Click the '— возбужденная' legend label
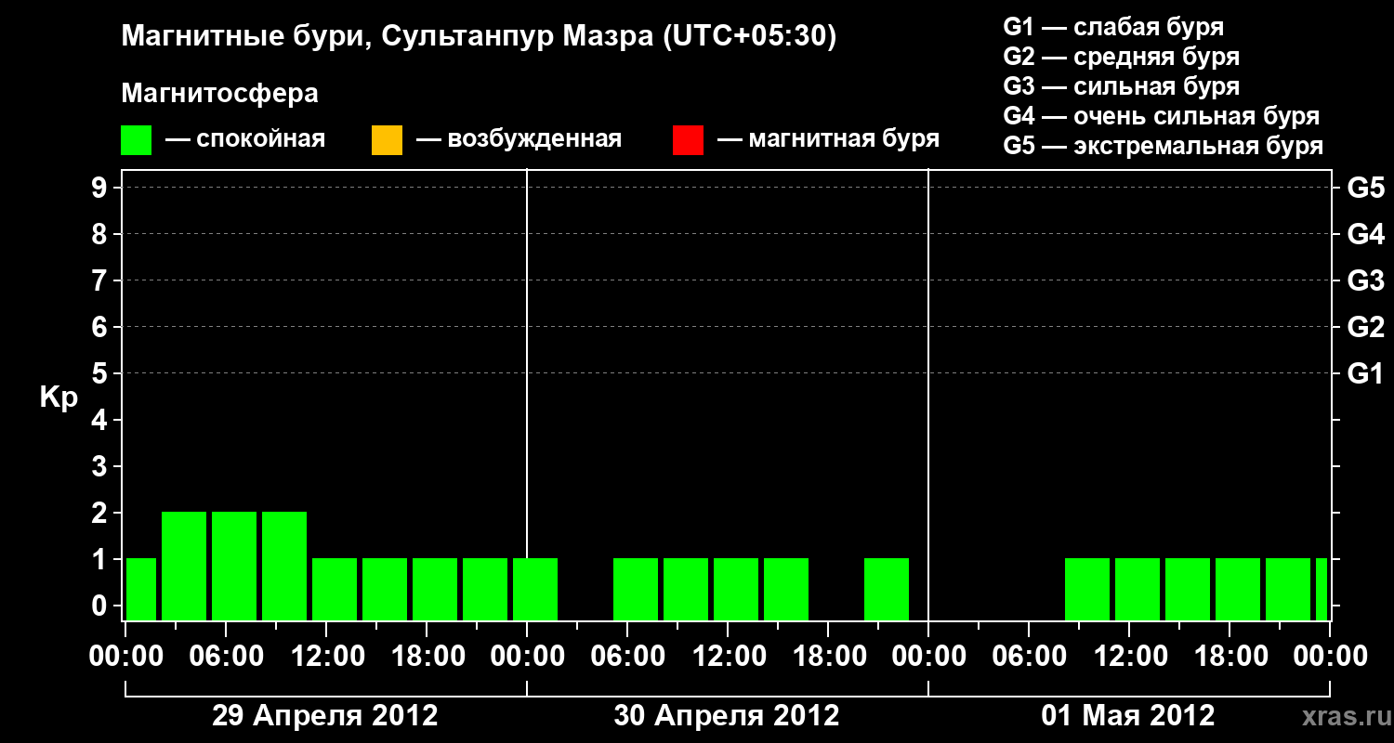Image resolution: width=1394 pixels, height=743 pixels. pyautogui.click(x=519, y=140)
